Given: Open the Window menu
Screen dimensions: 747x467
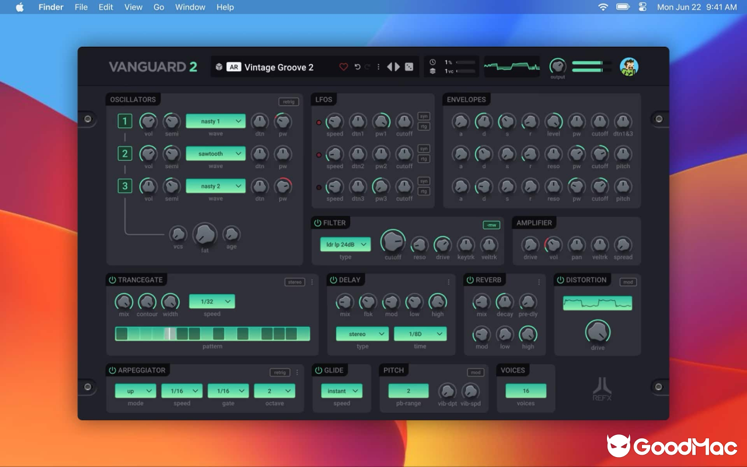Looking at the screenshot, I should (x=190, y=7).
